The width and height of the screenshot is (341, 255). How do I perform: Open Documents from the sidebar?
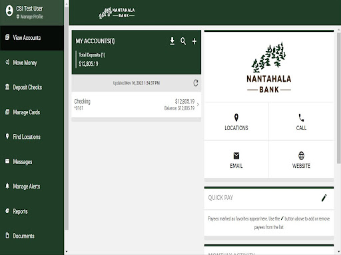point(32,236)
